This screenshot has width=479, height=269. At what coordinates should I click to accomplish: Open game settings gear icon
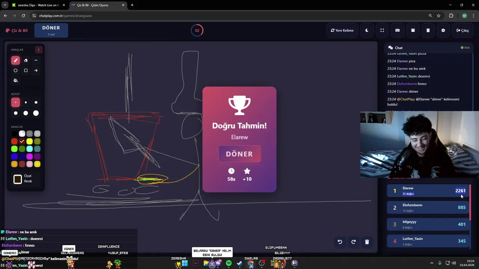click(443, 30)
